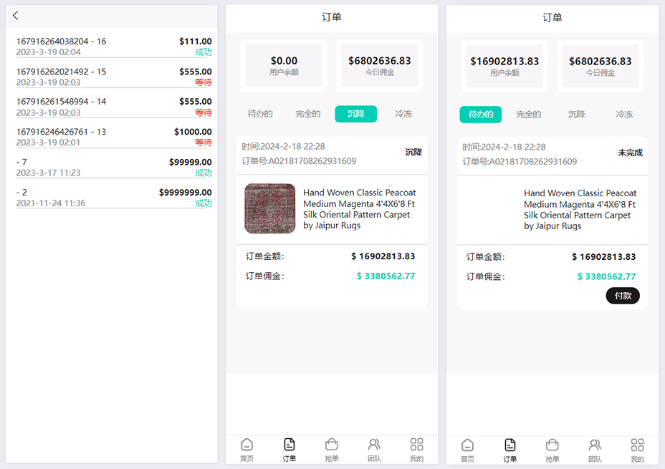The height and width of the screenshot is (469, 665).
Task: Select 完全的 tab in middle panel
Action: click(307, 114)
